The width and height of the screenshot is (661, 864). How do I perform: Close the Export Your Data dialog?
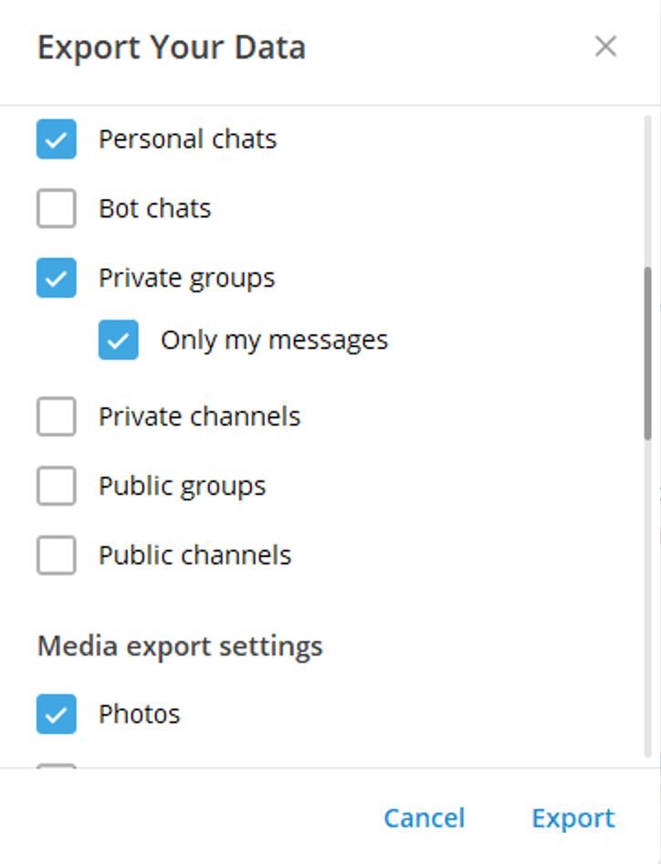[x=605, y=47]
